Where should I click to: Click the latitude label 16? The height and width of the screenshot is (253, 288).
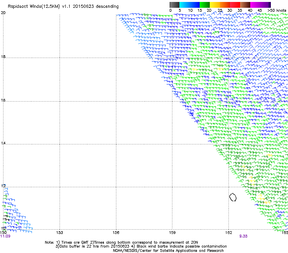(x=3, y=100)
